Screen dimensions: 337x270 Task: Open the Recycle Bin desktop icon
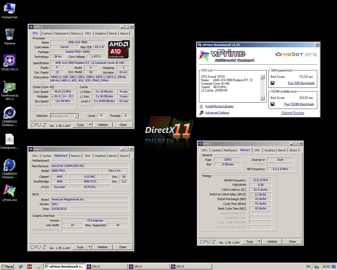[x=9, y=37]
